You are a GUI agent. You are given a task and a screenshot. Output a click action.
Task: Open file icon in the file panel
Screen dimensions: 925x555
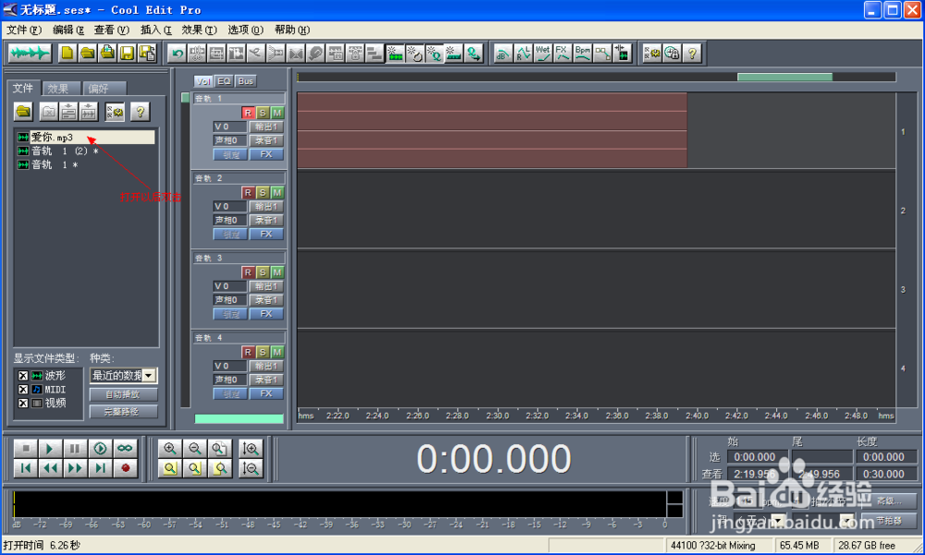click(24, 111)
